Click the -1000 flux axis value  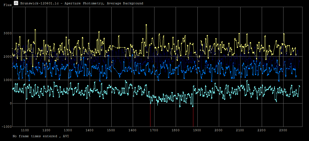click(x=7, y=127)
